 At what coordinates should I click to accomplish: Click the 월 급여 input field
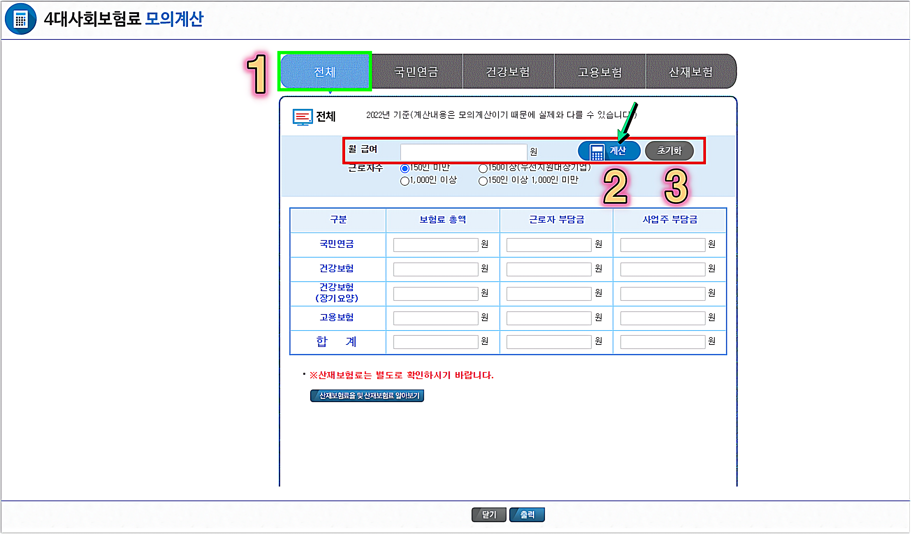tap(464, 152)
